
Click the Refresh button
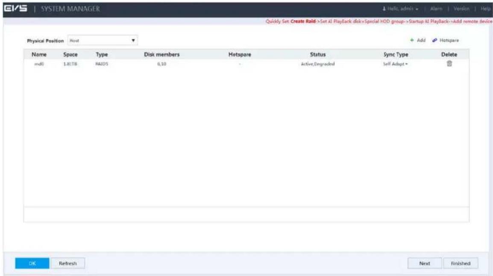tap(67, 264)
